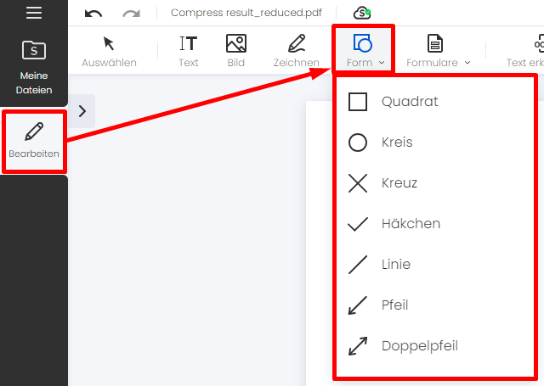The width and height of the screenshot is (544, 386).
Task: Undo the last action
Action: point(93,14)
